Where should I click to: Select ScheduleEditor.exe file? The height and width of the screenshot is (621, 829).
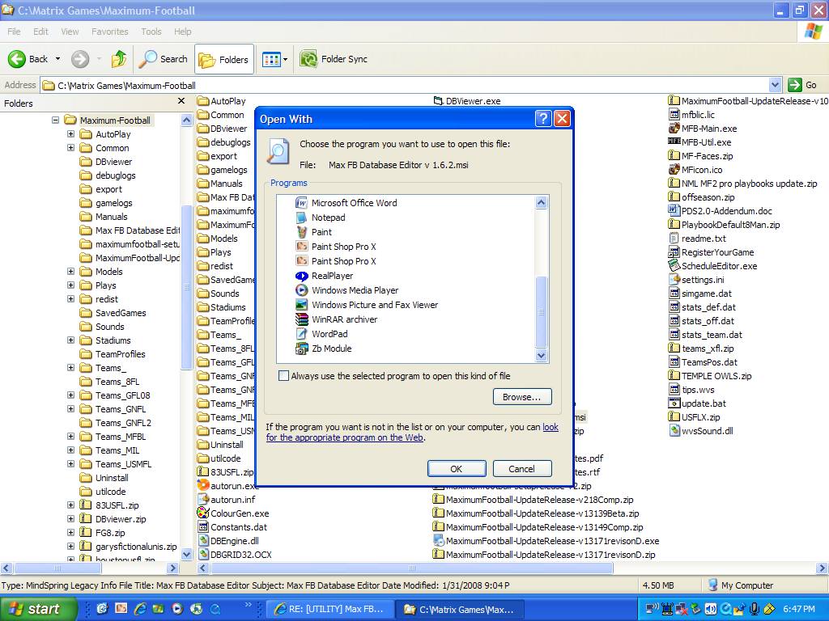(x=712, y=266)
